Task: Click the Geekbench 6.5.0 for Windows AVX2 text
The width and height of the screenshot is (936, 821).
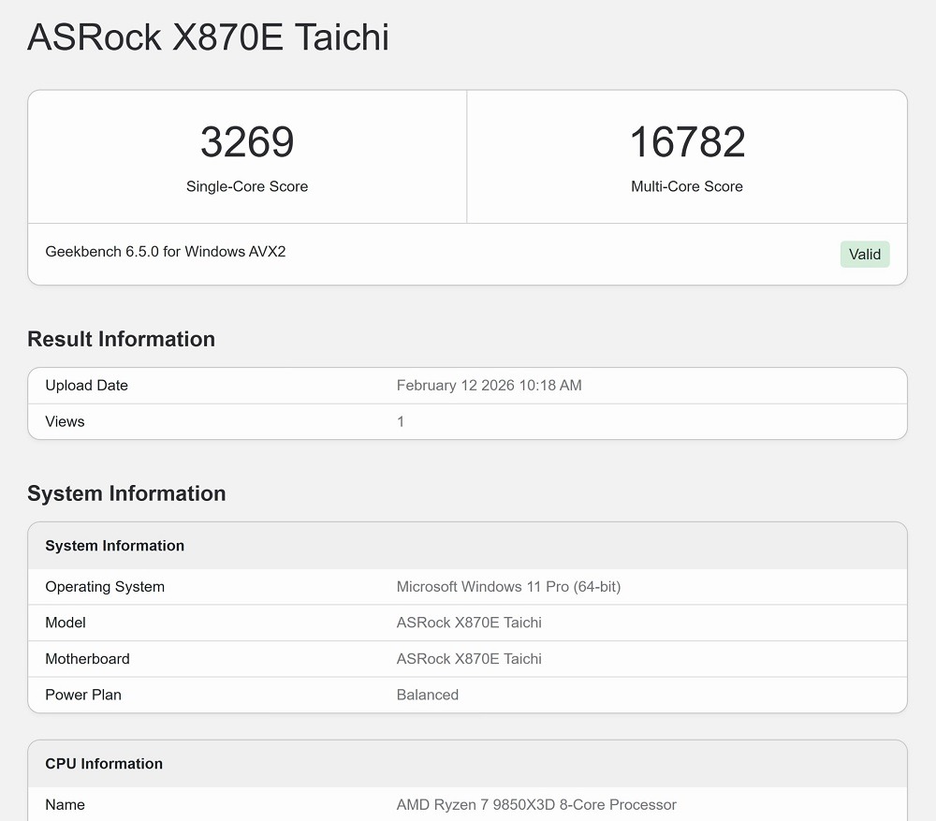Action: click(166, 252)
